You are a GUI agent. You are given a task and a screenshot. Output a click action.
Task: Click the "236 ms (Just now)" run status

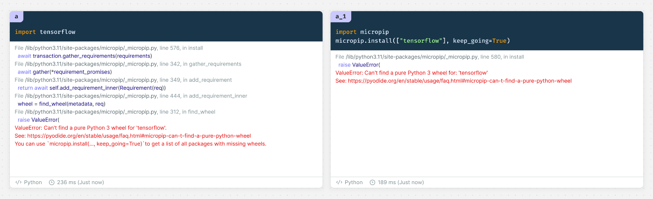pyautogui.click(x=80, y=182)
